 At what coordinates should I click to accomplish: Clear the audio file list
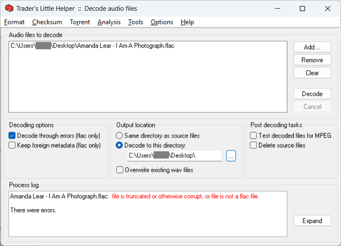coord(312,73)
